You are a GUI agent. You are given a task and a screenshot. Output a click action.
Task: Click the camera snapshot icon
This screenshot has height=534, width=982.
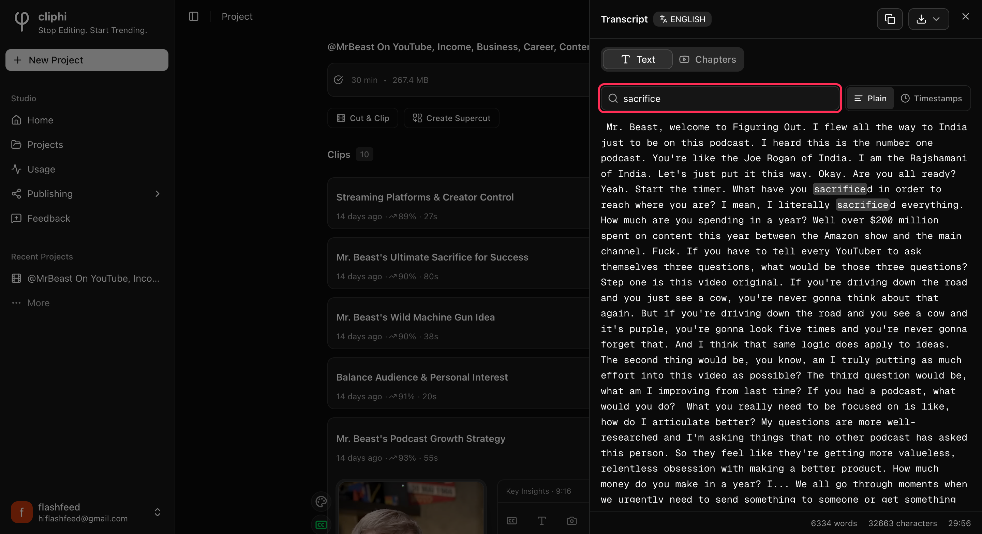(x=571, y=521)
